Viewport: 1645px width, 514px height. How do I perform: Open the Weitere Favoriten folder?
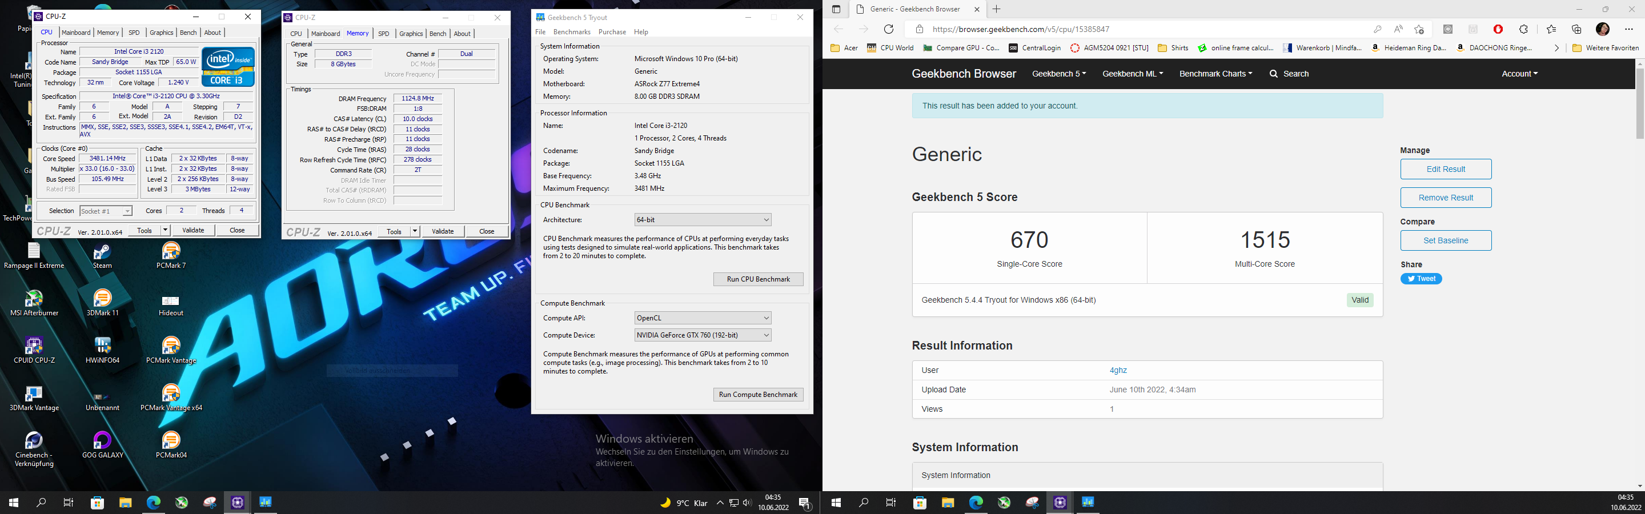(1606, 48)
